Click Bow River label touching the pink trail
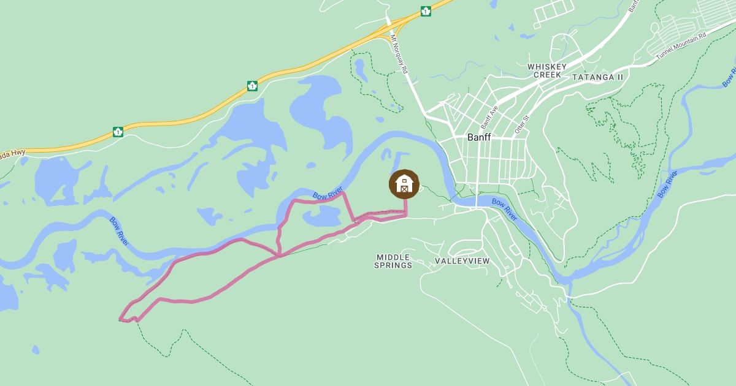The width and height of the screenshot is (736, 386). (x=328, y=196)
